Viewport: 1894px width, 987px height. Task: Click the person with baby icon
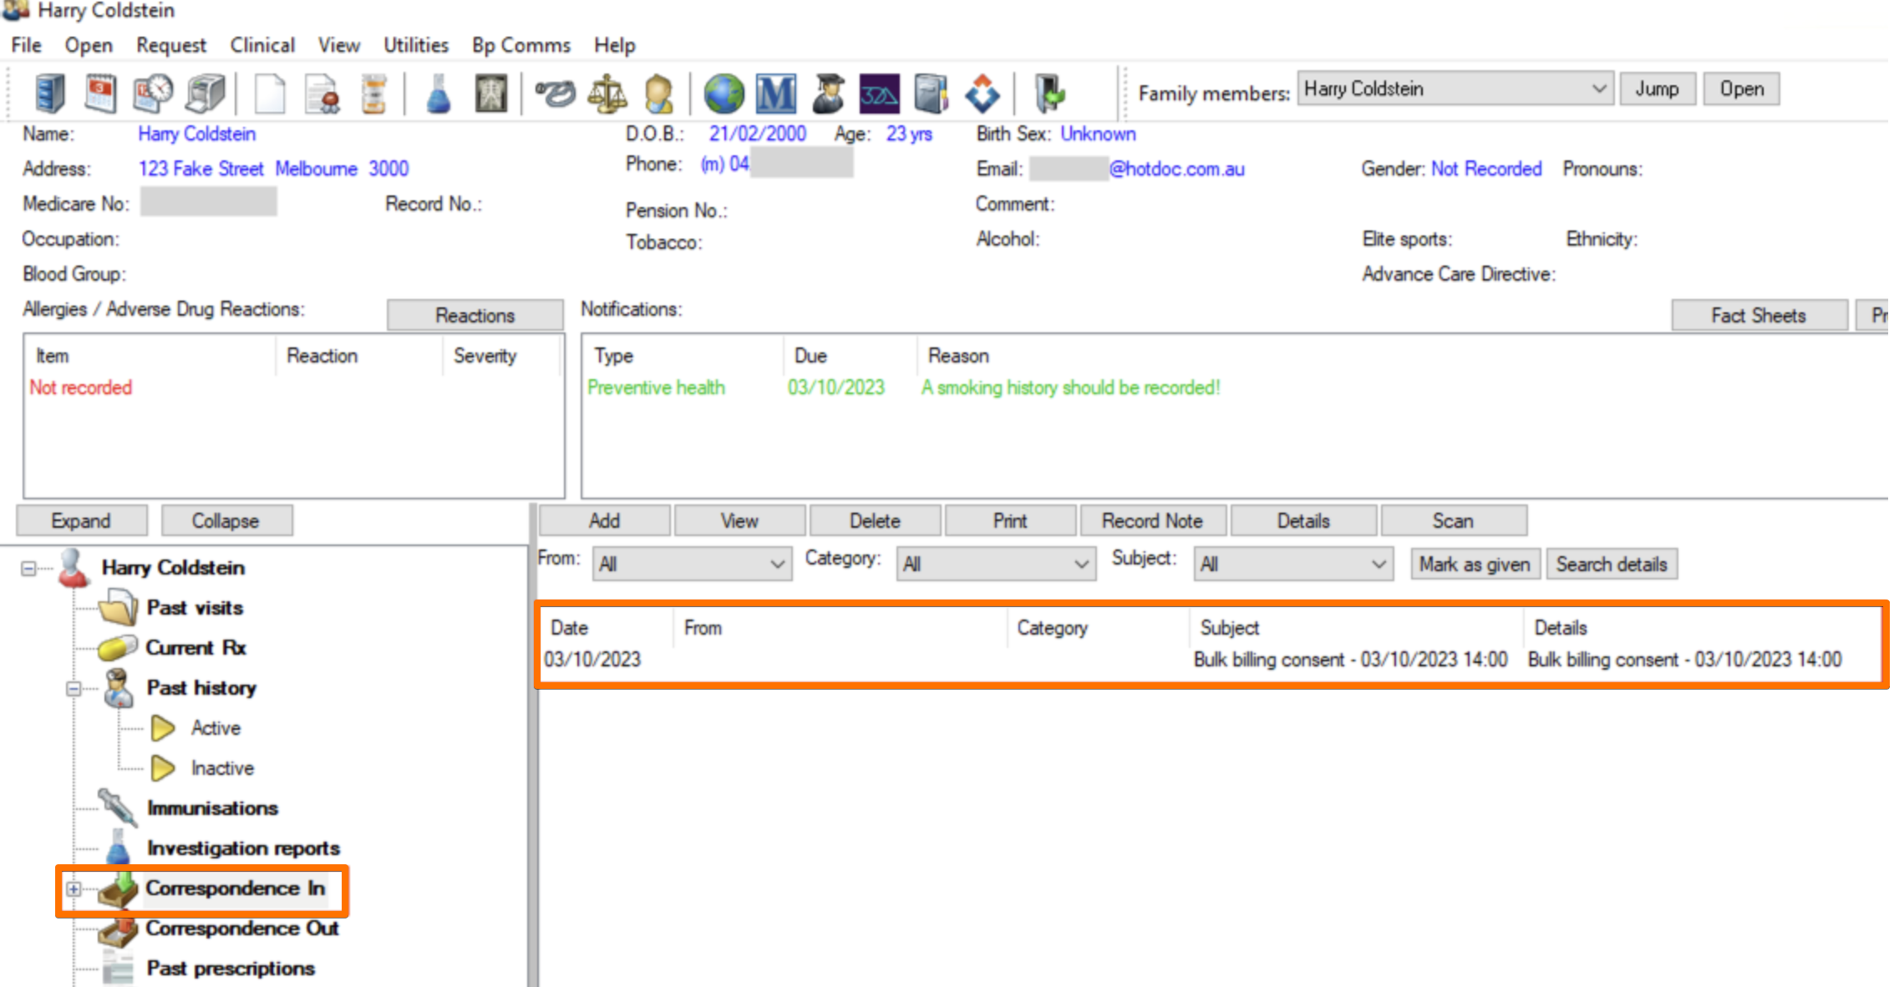coord(658,94)
